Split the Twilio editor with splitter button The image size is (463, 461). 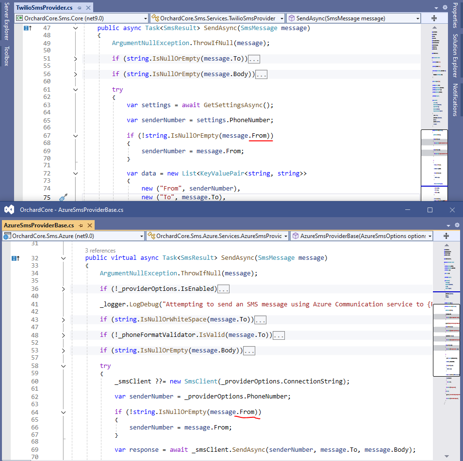point(434,18)
